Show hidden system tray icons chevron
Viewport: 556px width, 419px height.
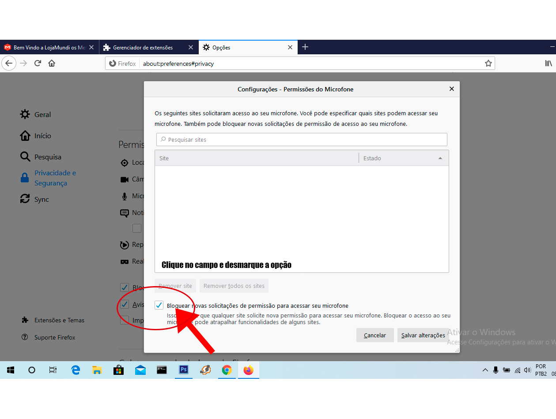click(x=485, y=370)
